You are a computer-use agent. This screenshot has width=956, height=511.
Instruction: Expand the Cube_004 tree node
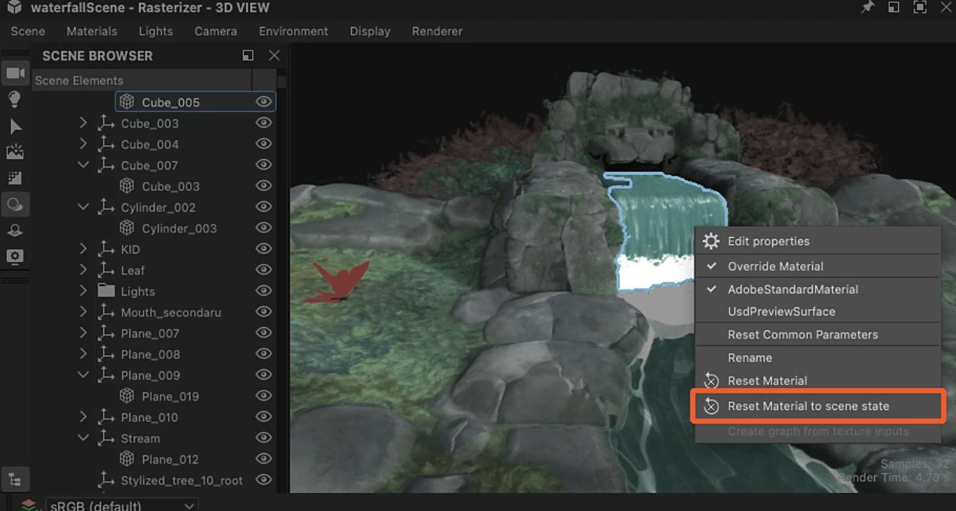[x=83, y=144]
